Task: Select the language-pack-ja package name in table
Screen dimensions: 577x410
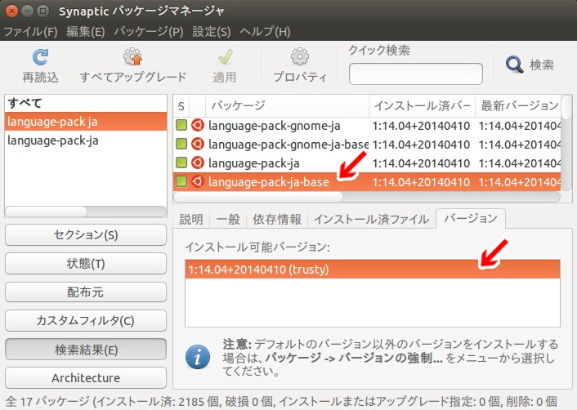Action: (x=254, y=163)
